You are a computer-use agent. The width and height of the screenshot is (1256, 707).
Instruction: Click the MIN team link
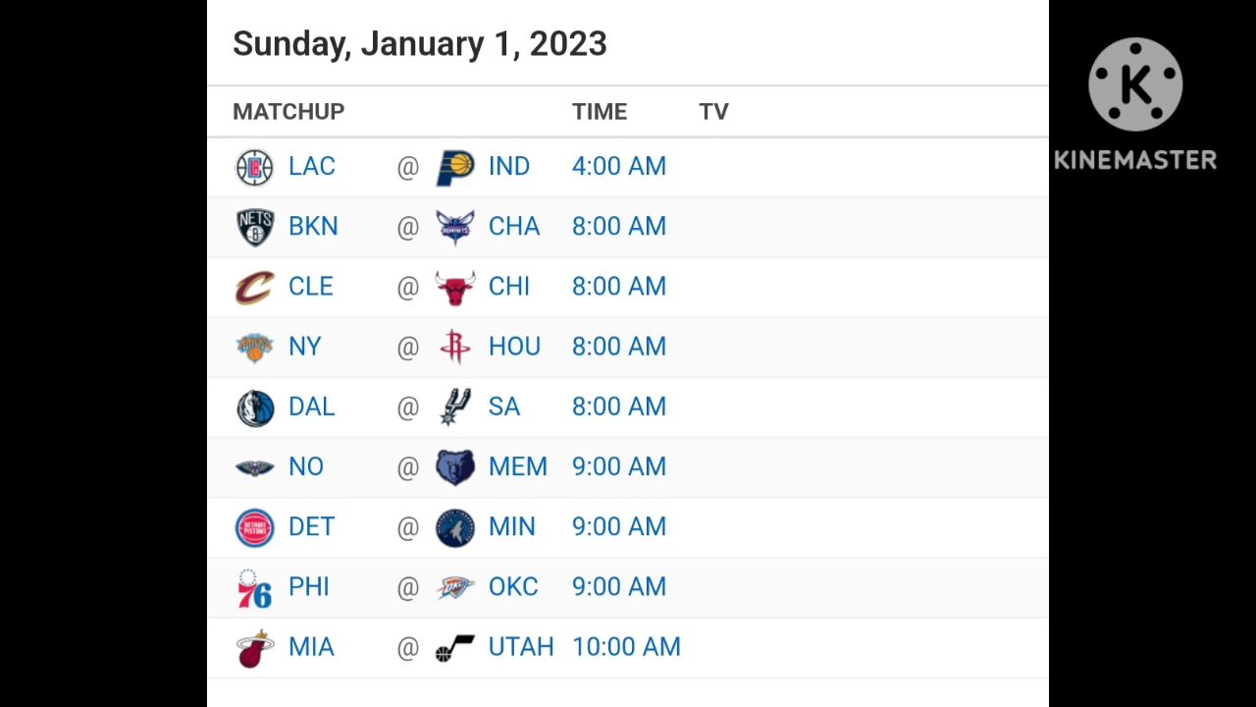512,527
